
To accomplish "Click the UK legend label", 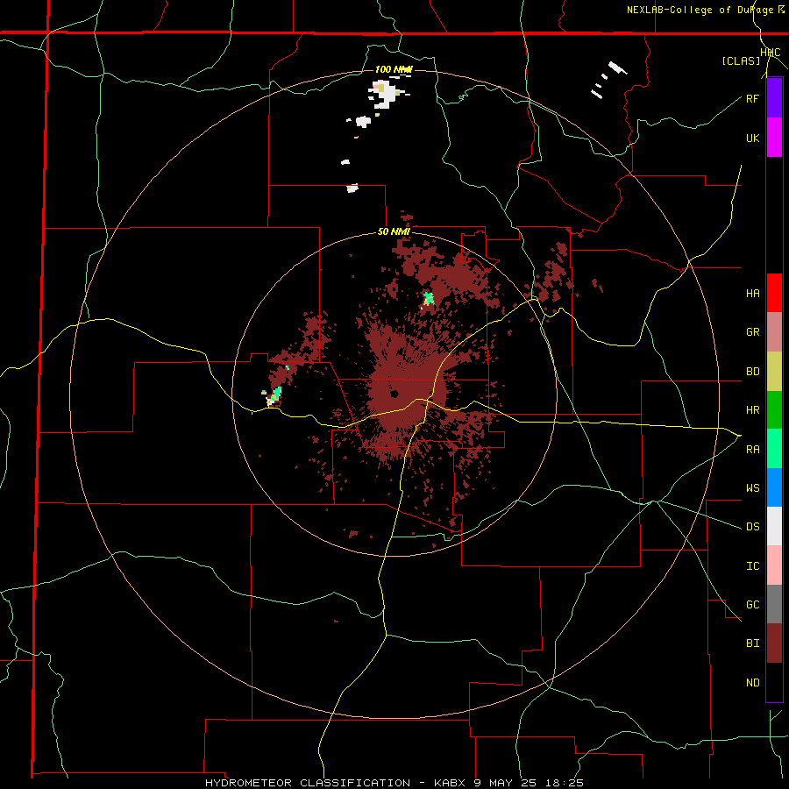I will coord(752,138).
